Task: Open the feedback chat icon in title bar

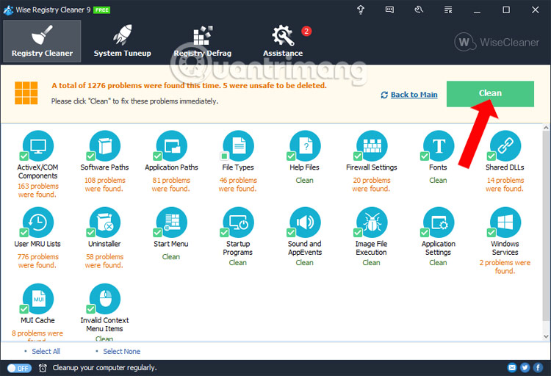Action: coord(389,10)
